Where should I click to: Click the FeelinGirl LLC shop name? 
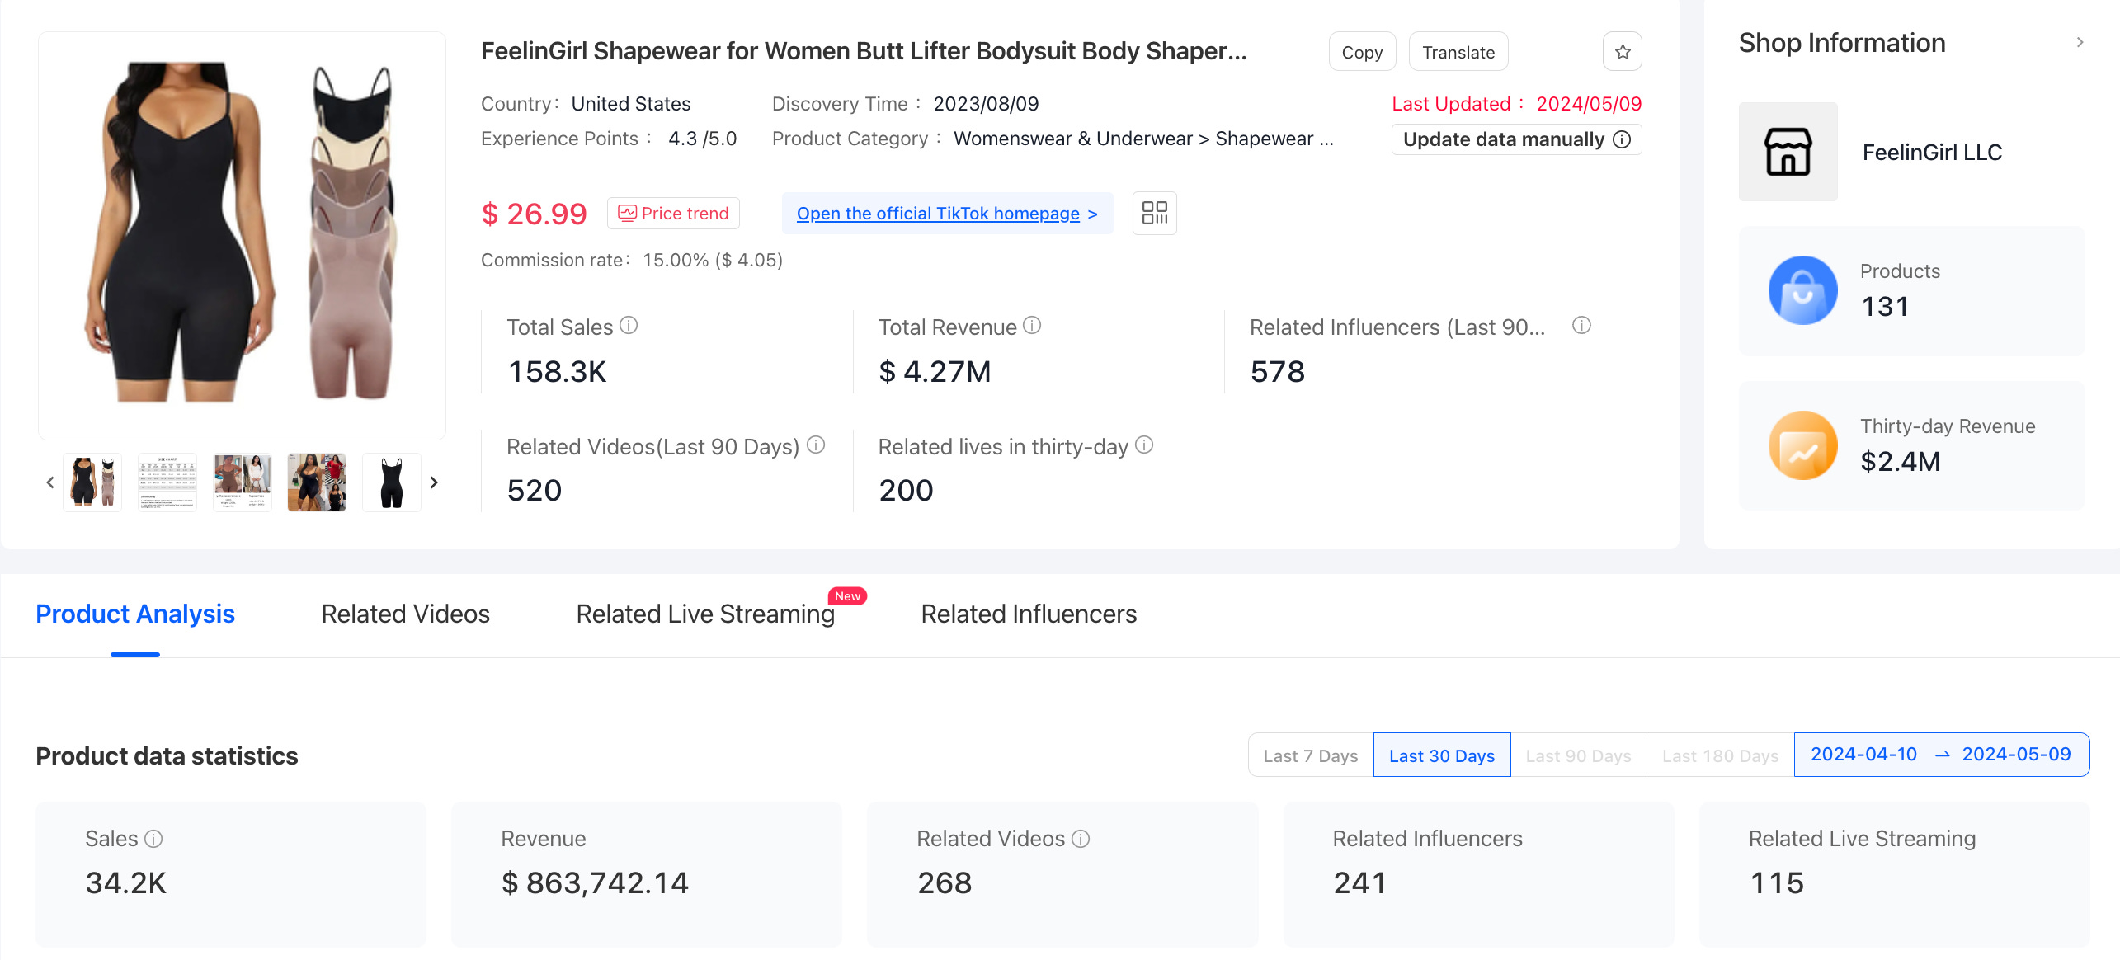click(1932, 153)
